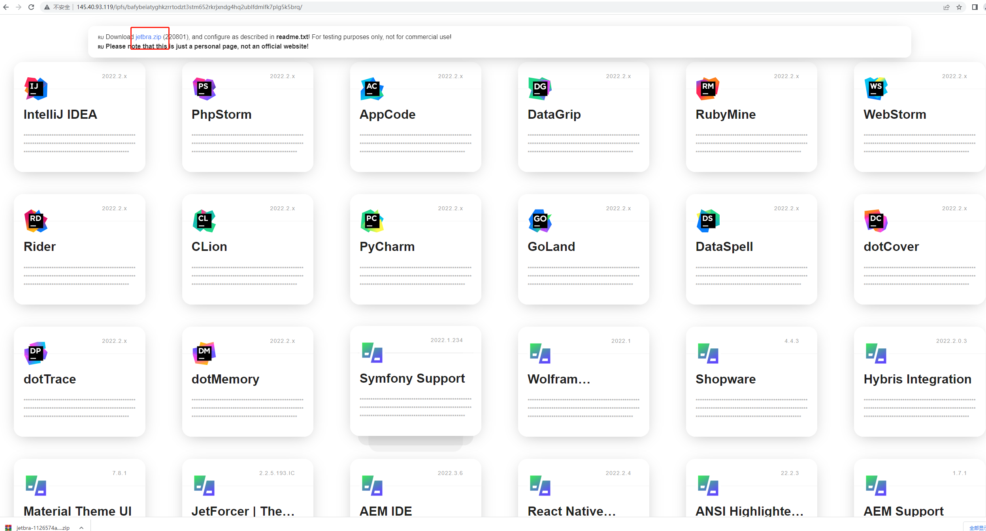Click the DataGrip DG logo icon
Image resolution: width=986 pixels, height=531 pixels.
(540, 88)
